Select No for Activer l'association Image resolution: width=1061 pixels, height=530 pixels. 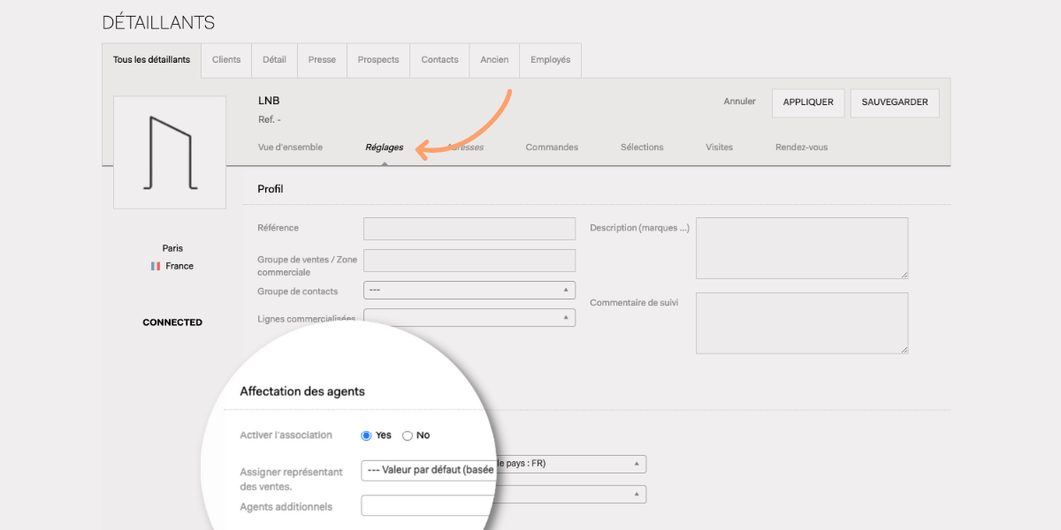click(x=408, y=435)
